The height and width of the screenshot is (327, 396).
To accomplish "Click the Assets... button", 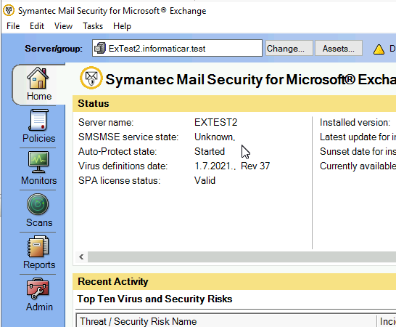I will (339, 48).
